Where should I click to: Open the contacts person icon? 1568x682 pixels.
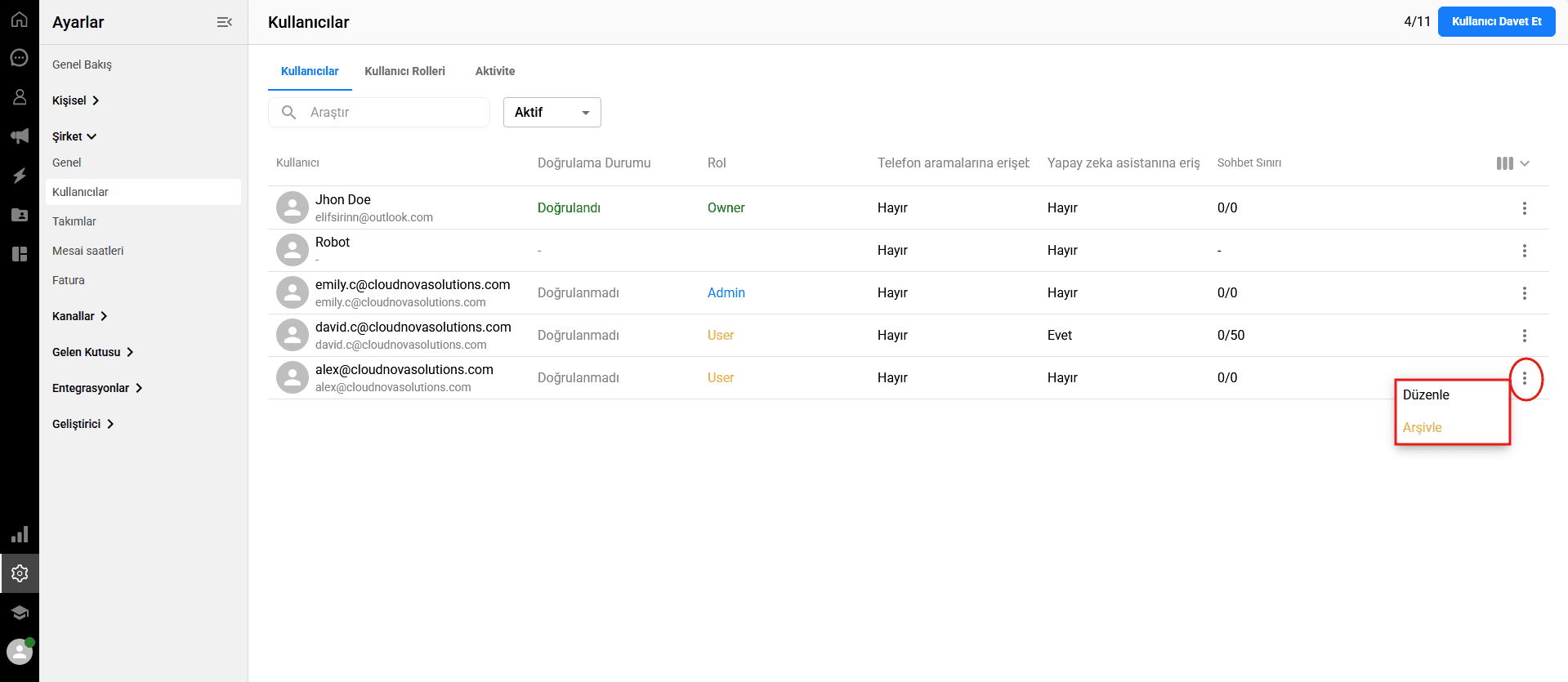(x=20, y=97)
